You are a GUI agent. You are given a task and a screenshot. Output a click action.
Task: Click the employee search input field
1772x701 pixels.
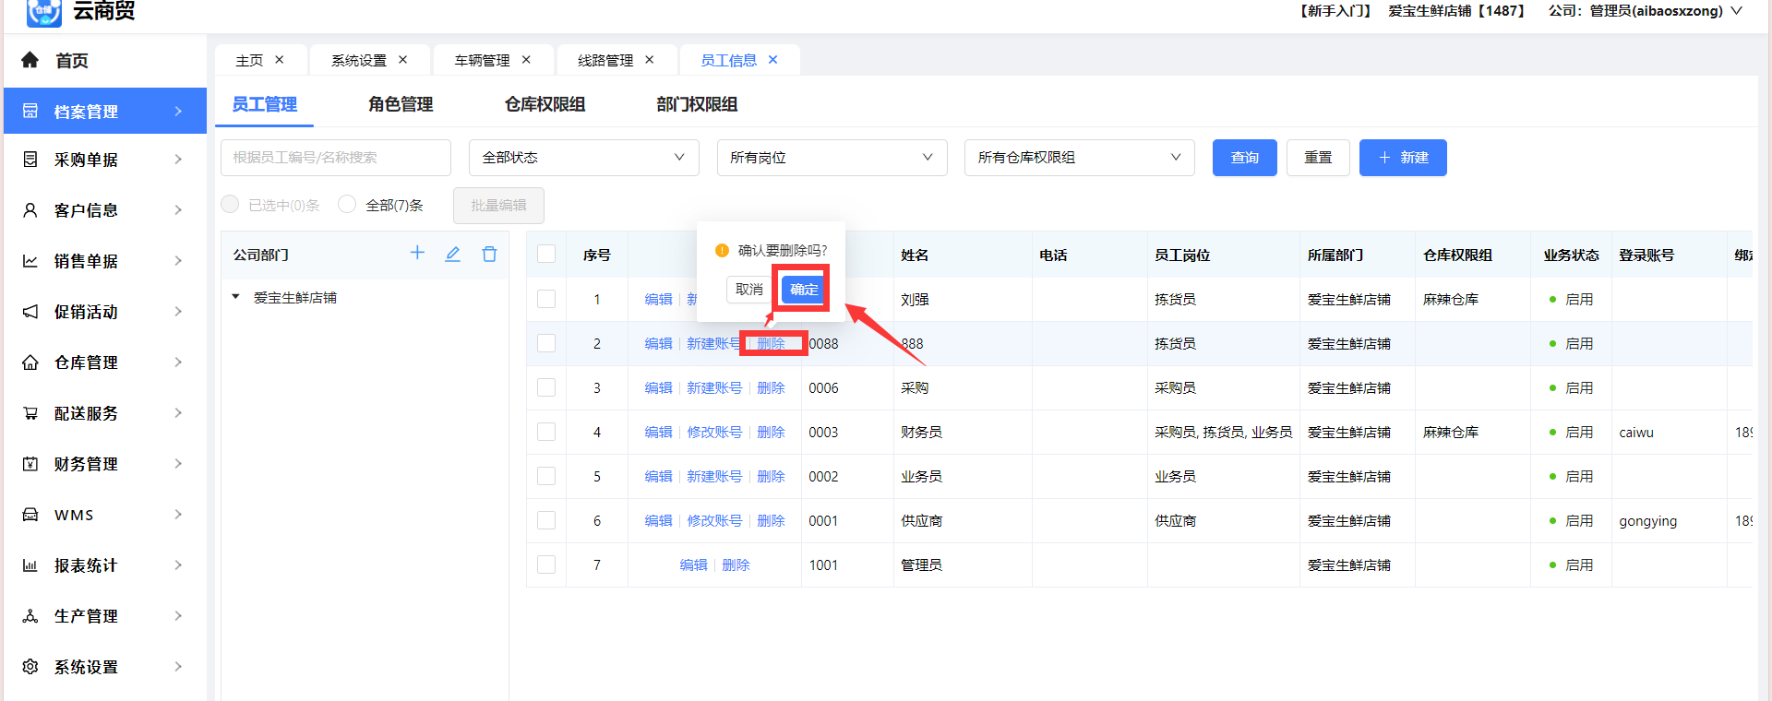335,158
